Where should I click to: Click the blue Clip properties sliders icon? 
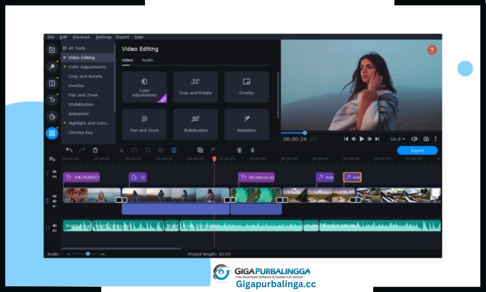tap(174, 150)
